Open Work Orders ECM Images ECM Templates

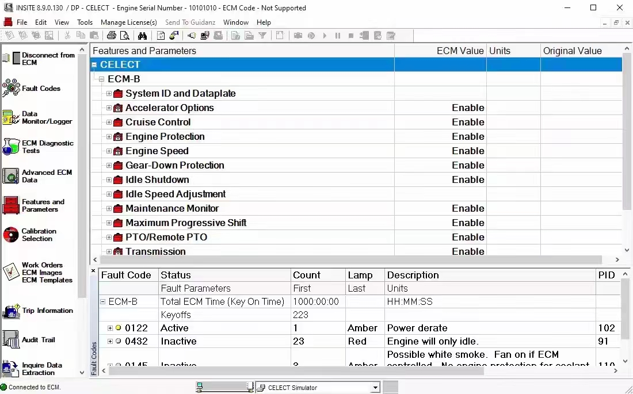tap(37, 273)
